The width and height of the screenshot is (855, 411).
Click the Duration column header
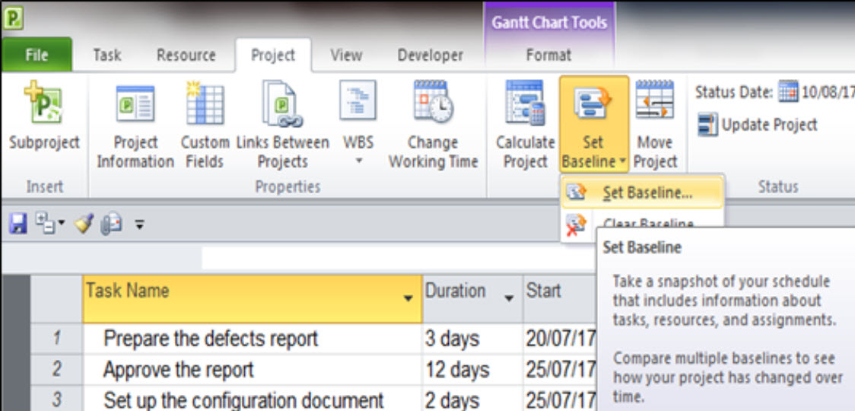pyautogui.click(x=472, y=298)
